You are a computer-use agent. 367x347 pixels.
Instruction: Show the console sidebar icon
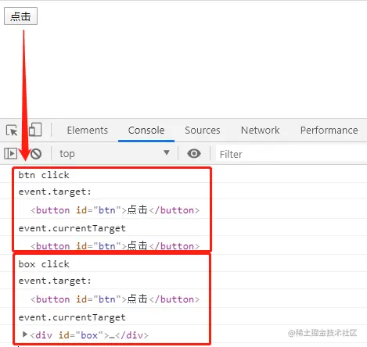click(x=10, y=153)
